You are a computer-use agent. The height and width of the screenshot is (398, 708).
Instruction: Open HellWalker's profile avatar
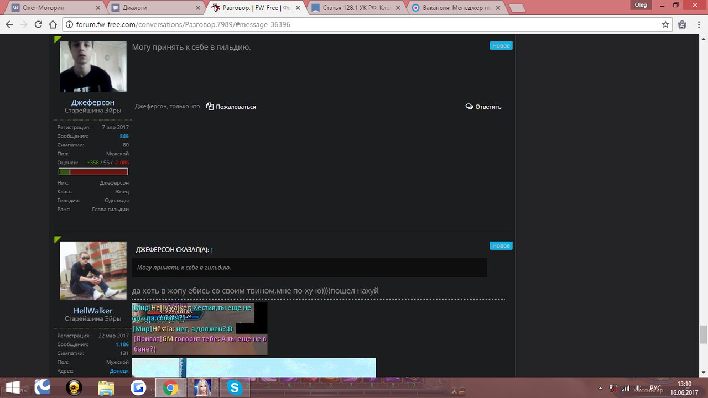(x=93, y=270)
